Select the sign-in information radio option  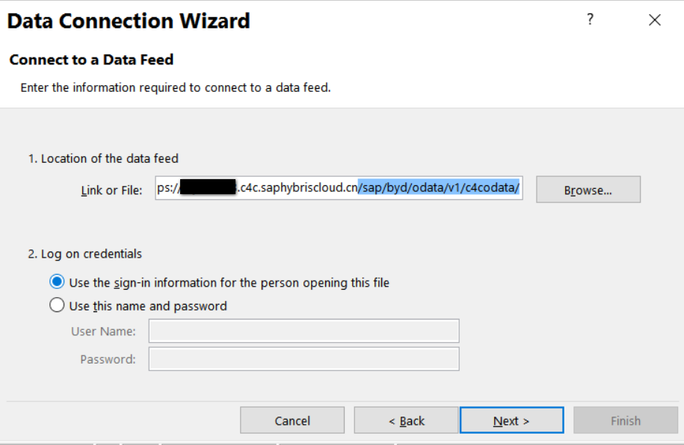click(x=57, y=281)
